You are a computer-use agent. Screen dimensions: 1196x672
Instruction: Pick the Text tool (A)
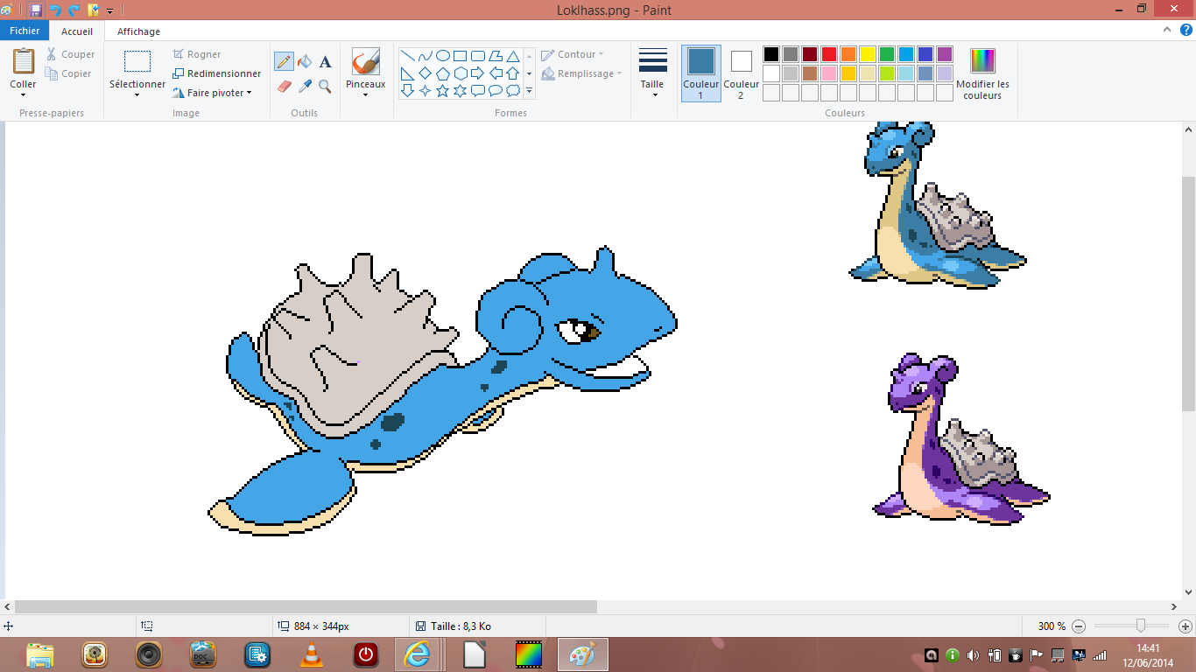coord(325,61)
